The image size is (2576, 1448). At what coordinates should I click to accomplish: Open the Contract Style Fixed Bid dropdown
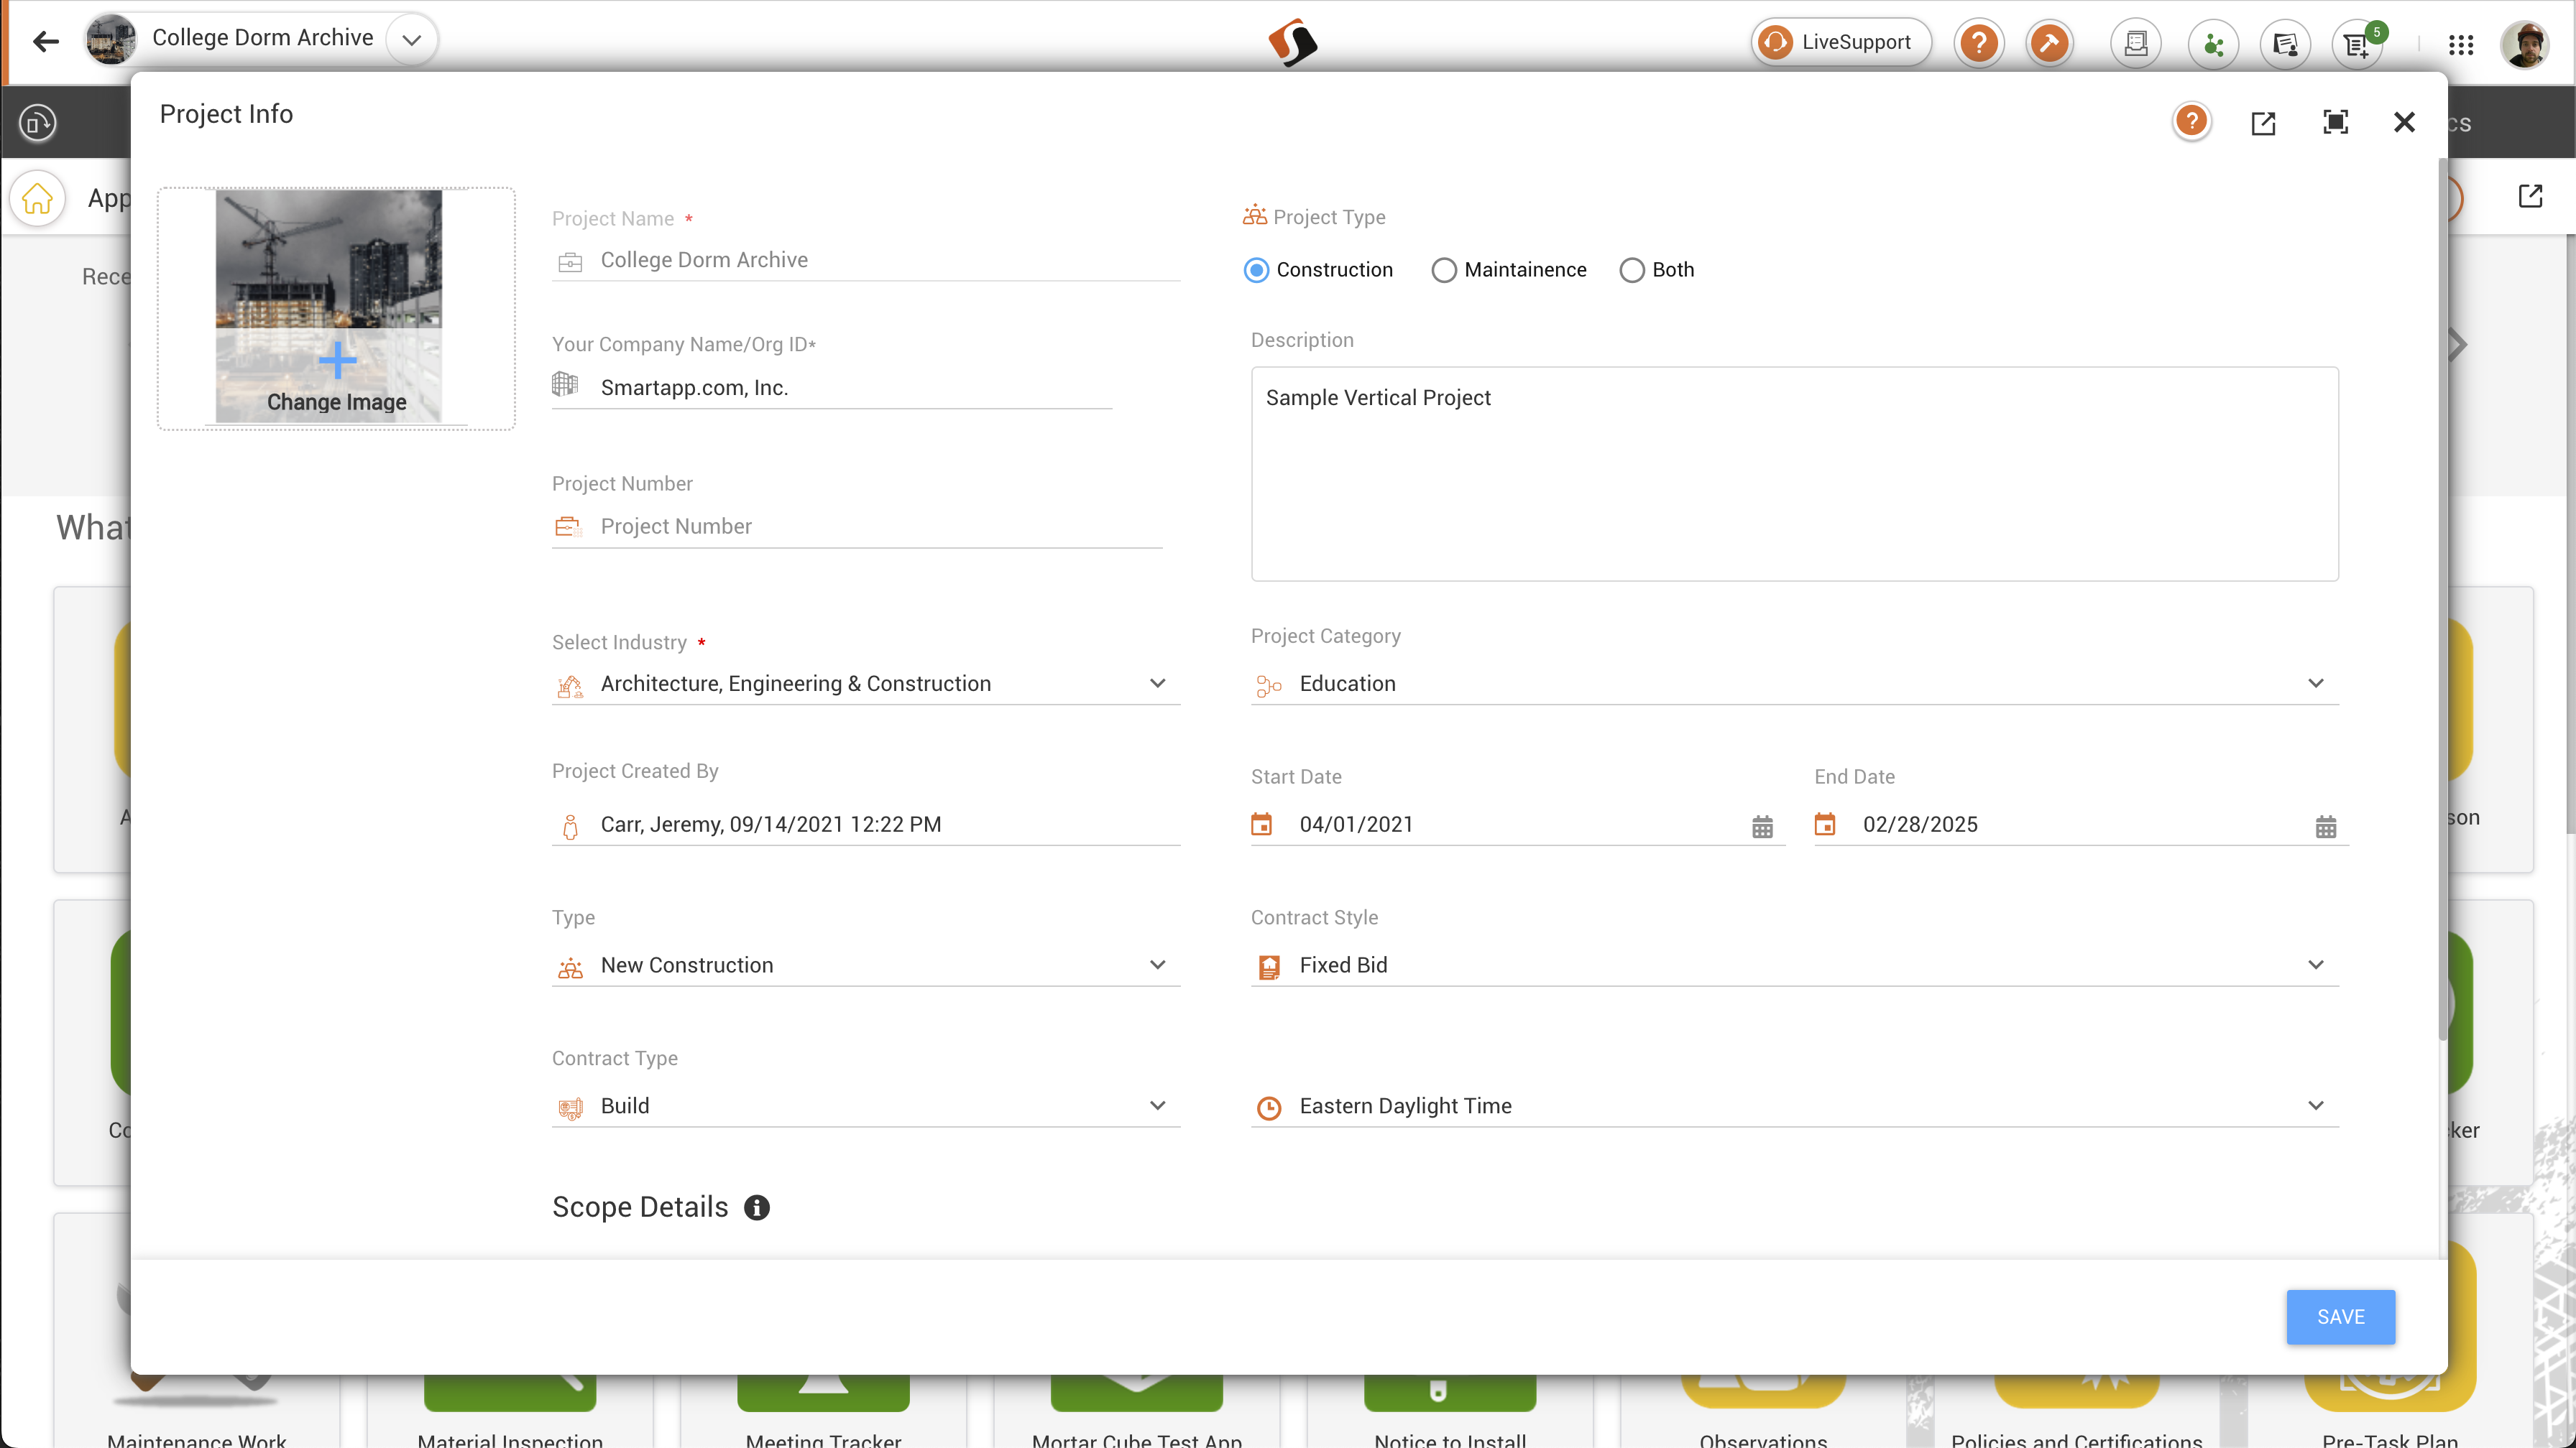point(2315,965)
